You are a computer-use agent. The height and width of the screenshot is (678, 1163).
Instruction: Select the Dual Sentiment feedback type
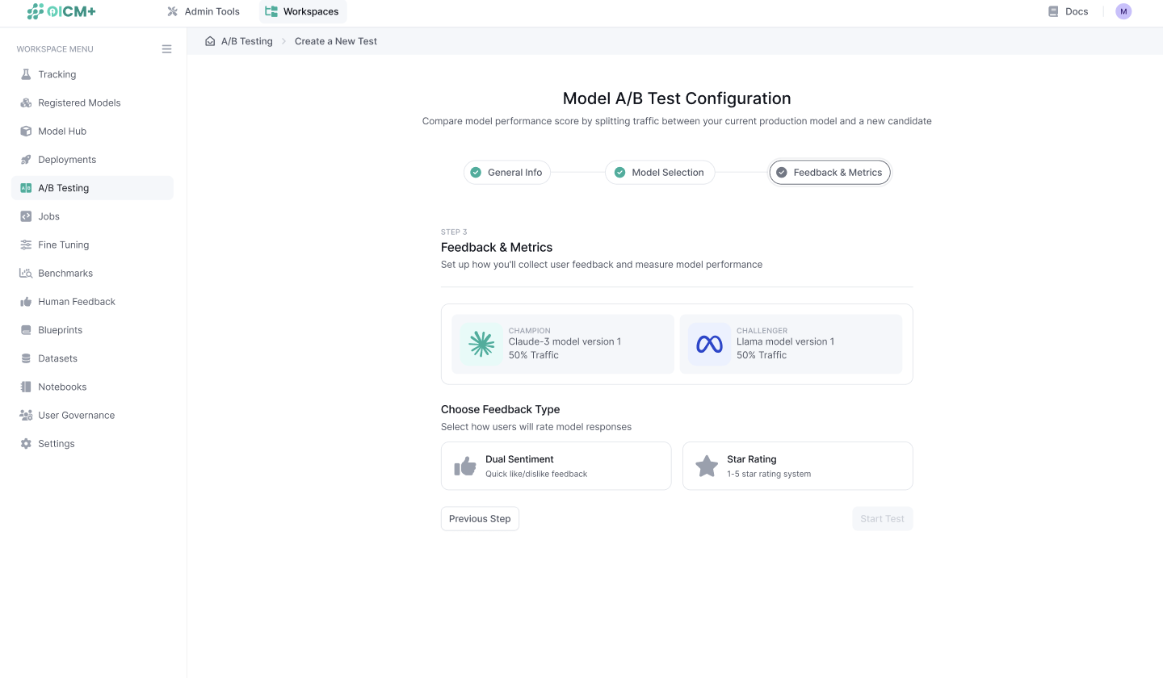pyautogui.click(x=556, y=466)
